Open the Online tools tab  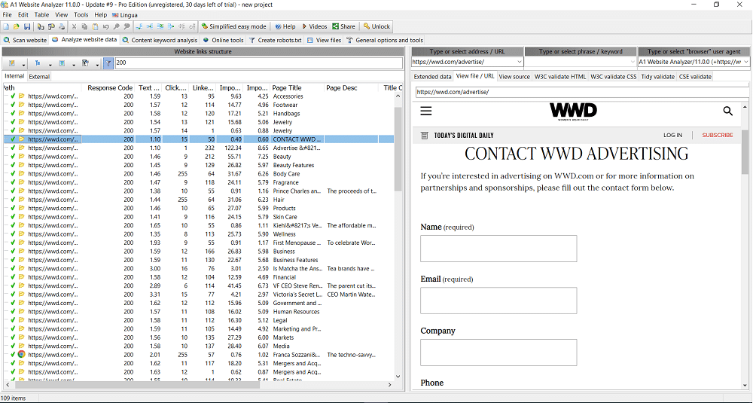pos(224,41)
